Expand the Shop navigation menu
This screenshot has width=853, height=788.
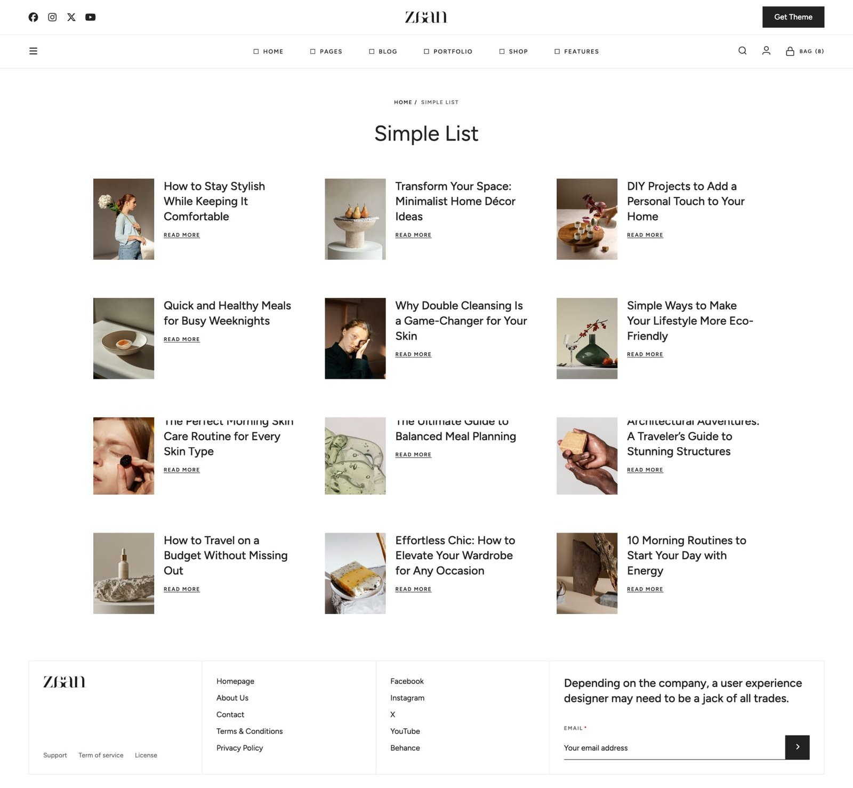point(513,52)
